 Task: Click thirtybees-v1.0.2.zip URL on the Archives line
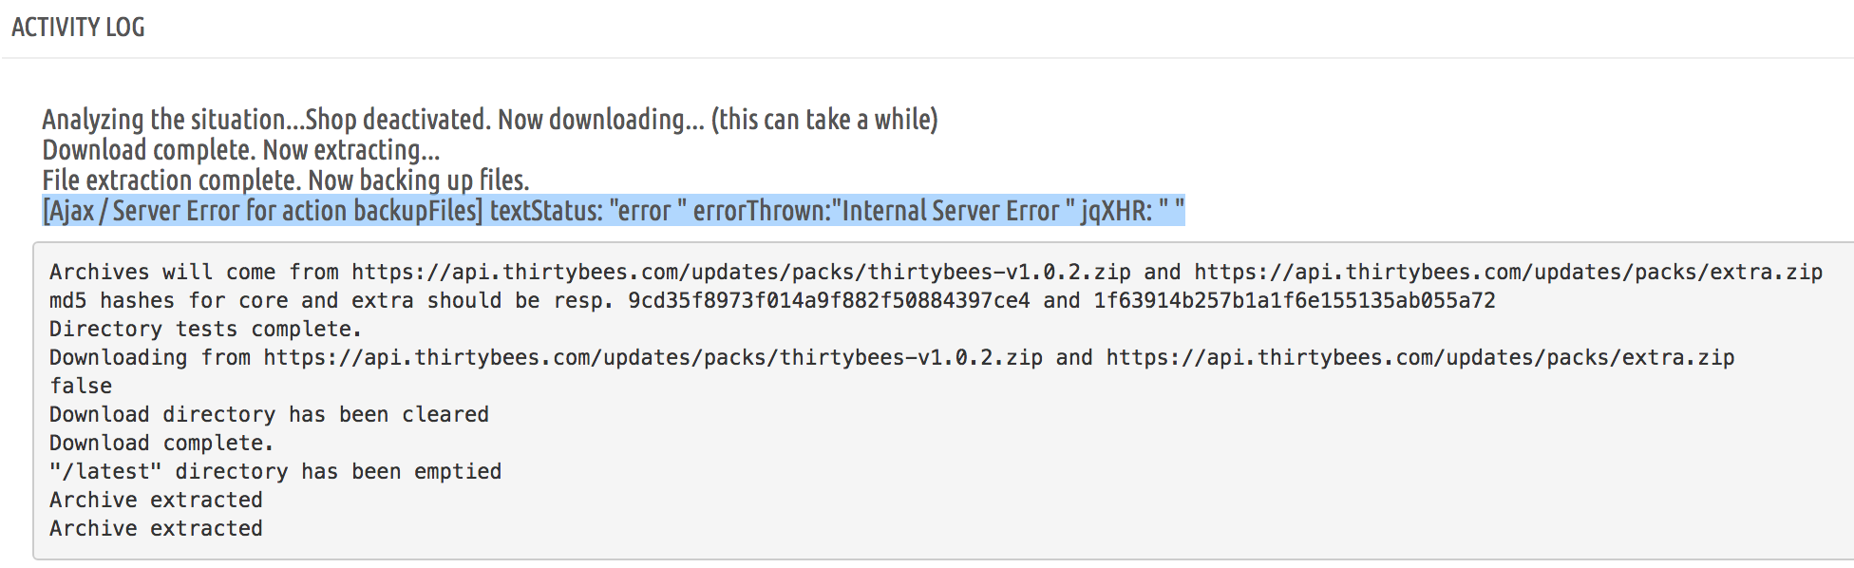click(741, 273)
